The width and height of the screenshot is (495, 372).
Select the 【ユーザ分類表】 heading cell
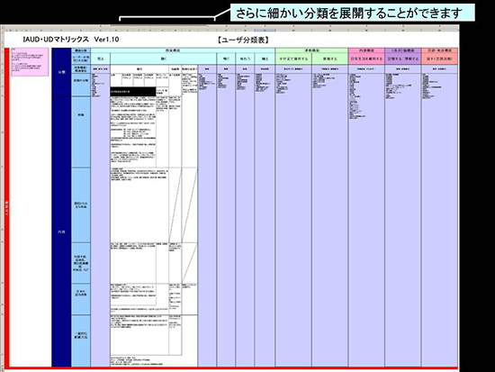tap(243, 41)
